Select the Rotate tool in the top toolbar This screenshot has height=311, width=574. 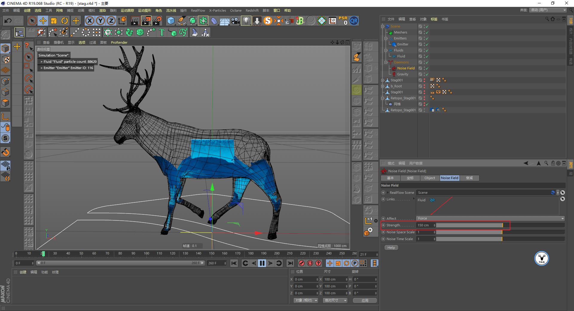pos(65,21)
